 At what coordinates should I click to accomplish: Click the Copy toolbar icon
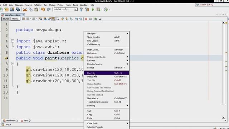coord(31,10)
